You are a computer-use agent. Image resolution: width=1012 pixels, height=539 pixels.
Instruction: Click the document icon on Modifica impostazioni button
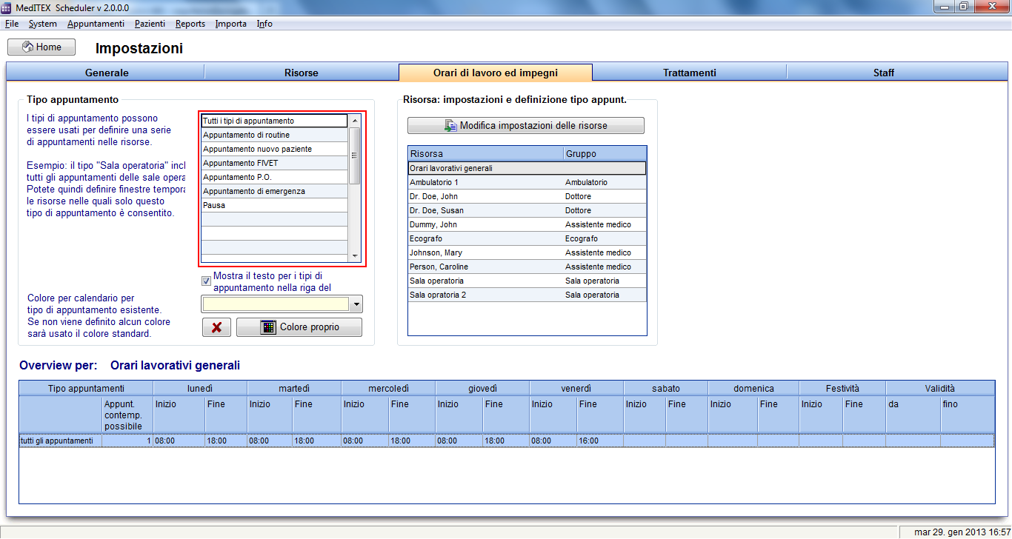click(x=450, y=126)
